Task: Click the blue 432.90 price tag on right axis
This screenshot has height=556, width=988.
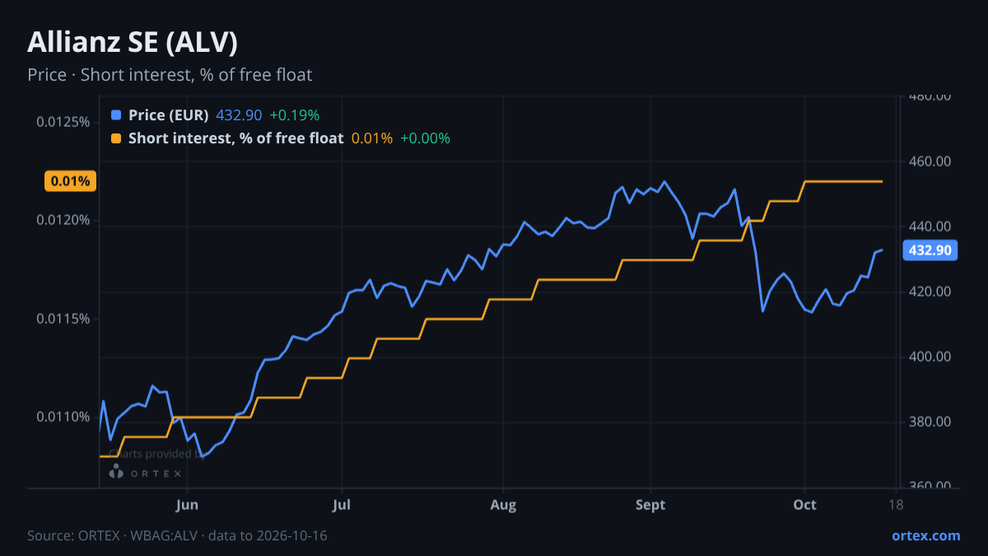Action: [930, 250]
